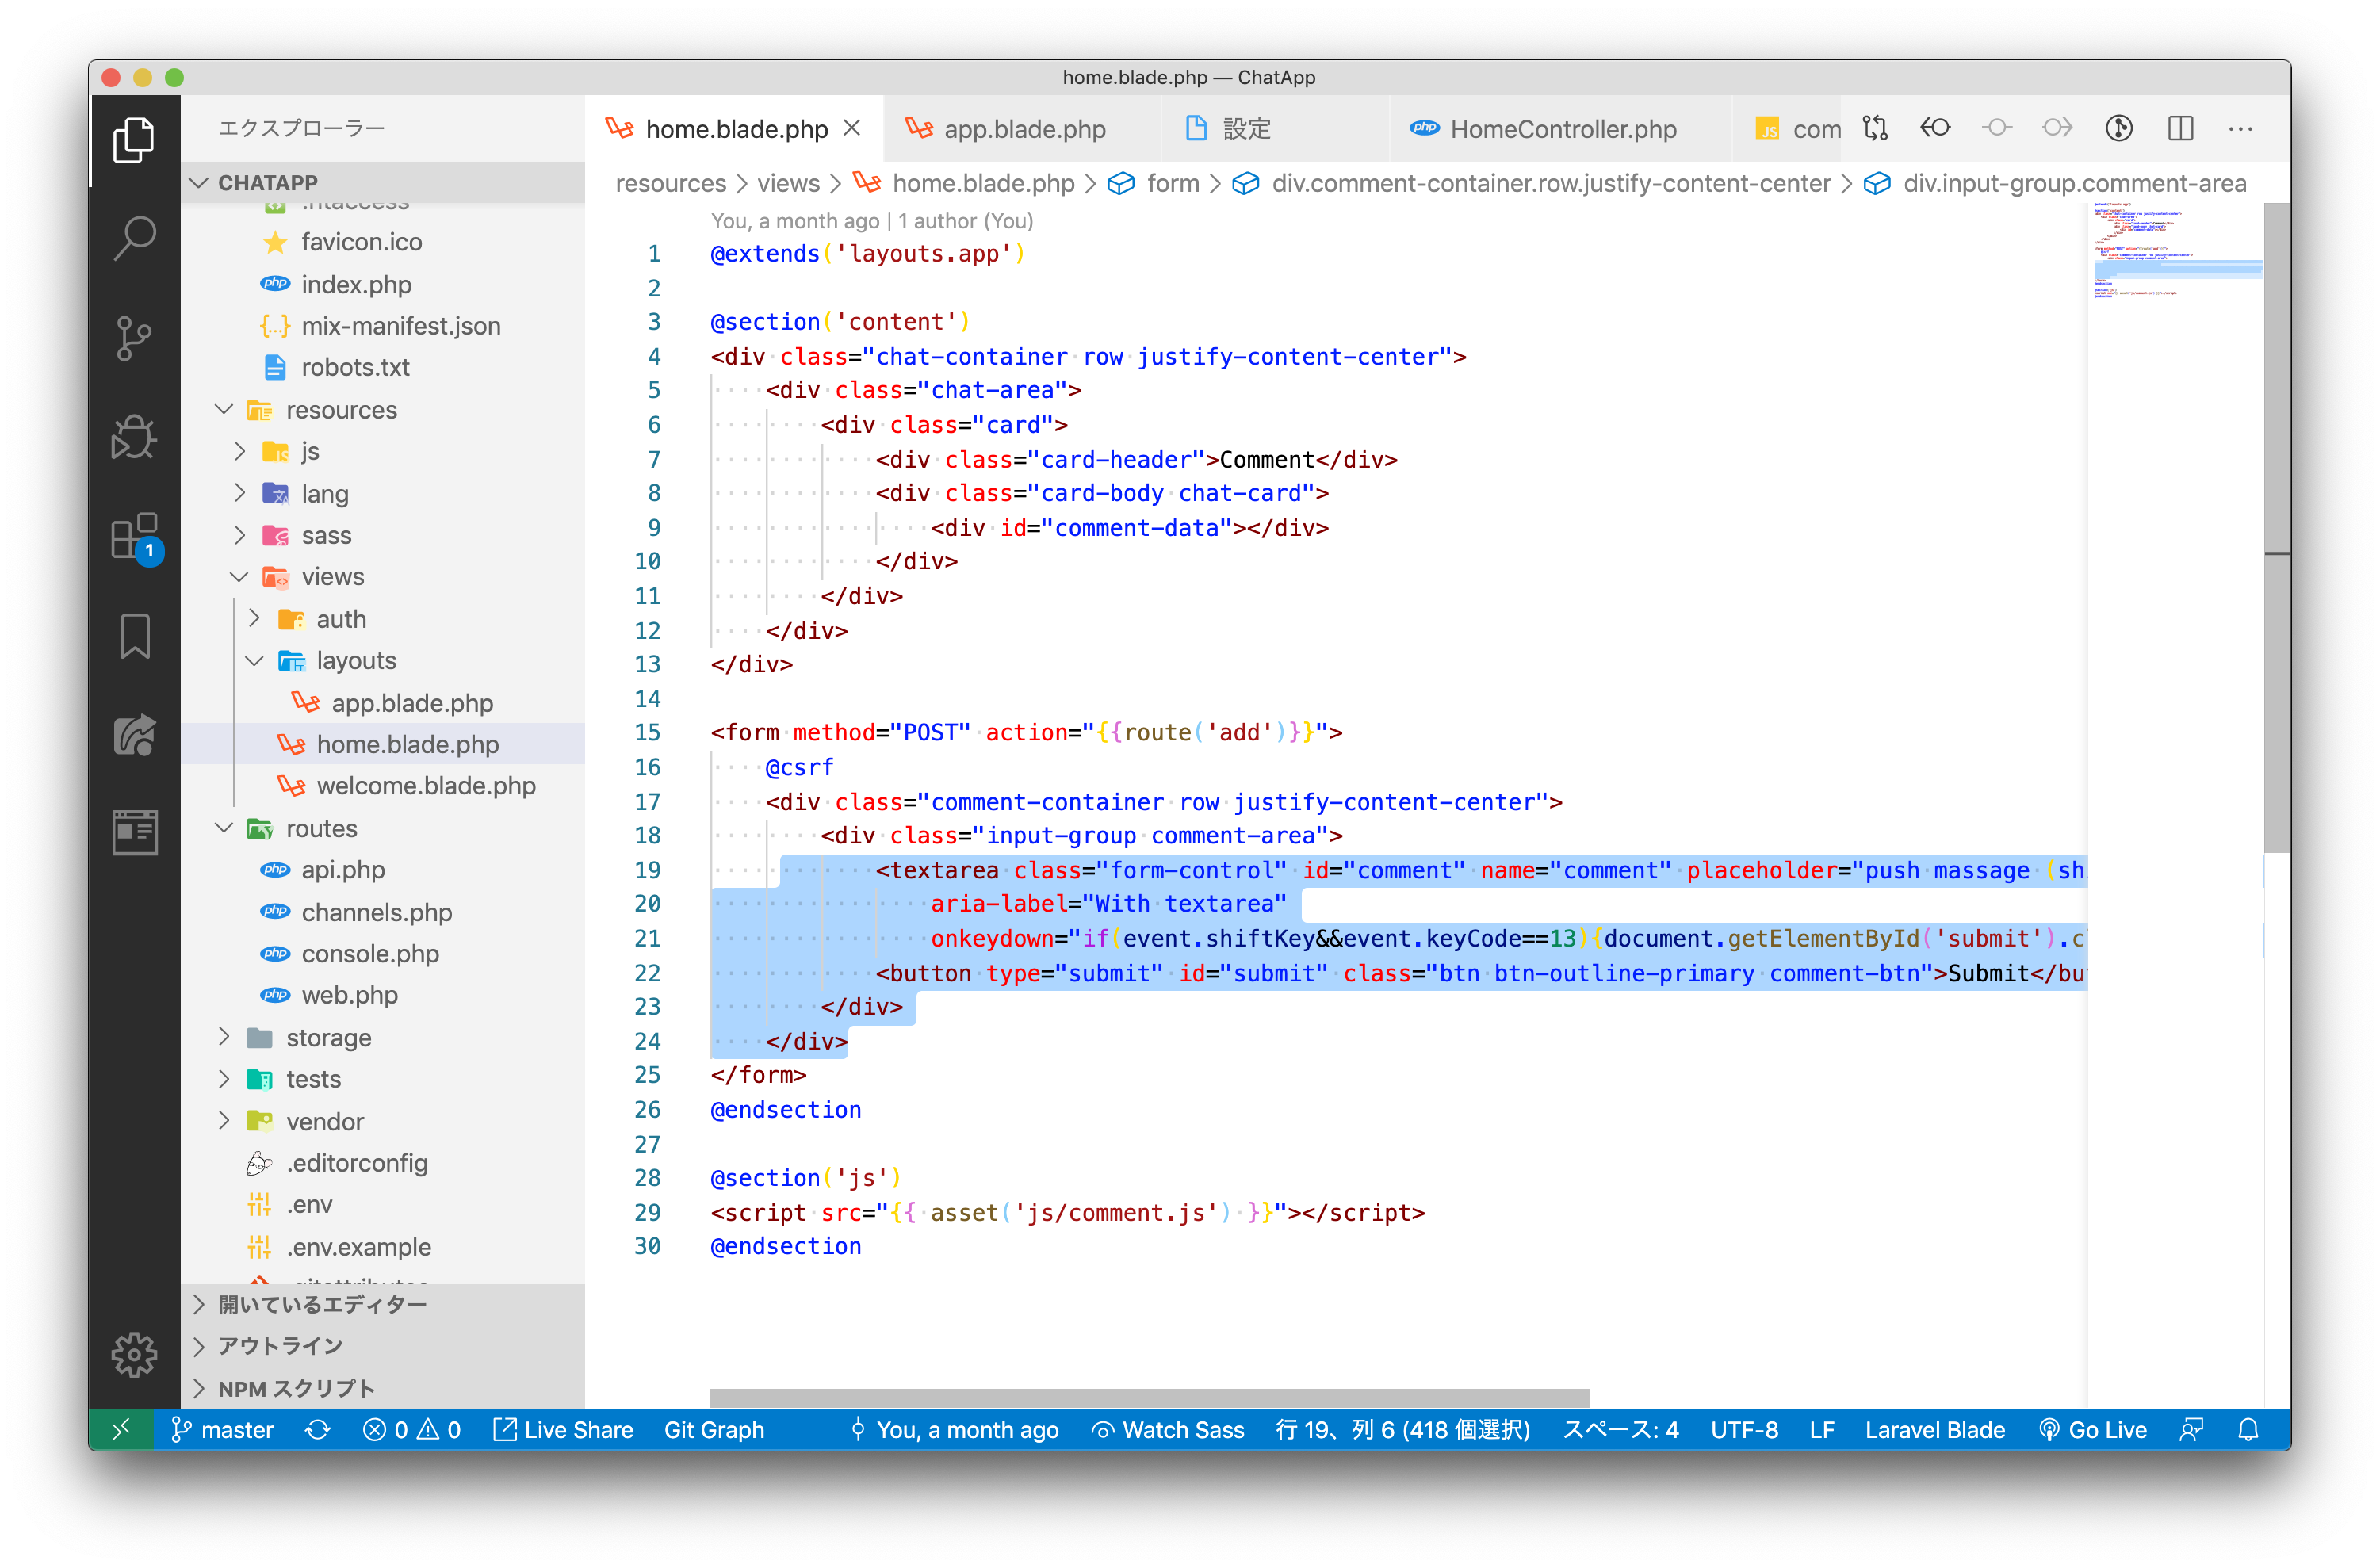Click the Synchronize Changes icon
Screen dimensions: 2380x1568
coord(318,1430)
